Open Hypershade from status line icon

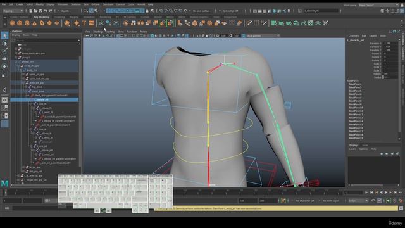(x=274, y=11)
